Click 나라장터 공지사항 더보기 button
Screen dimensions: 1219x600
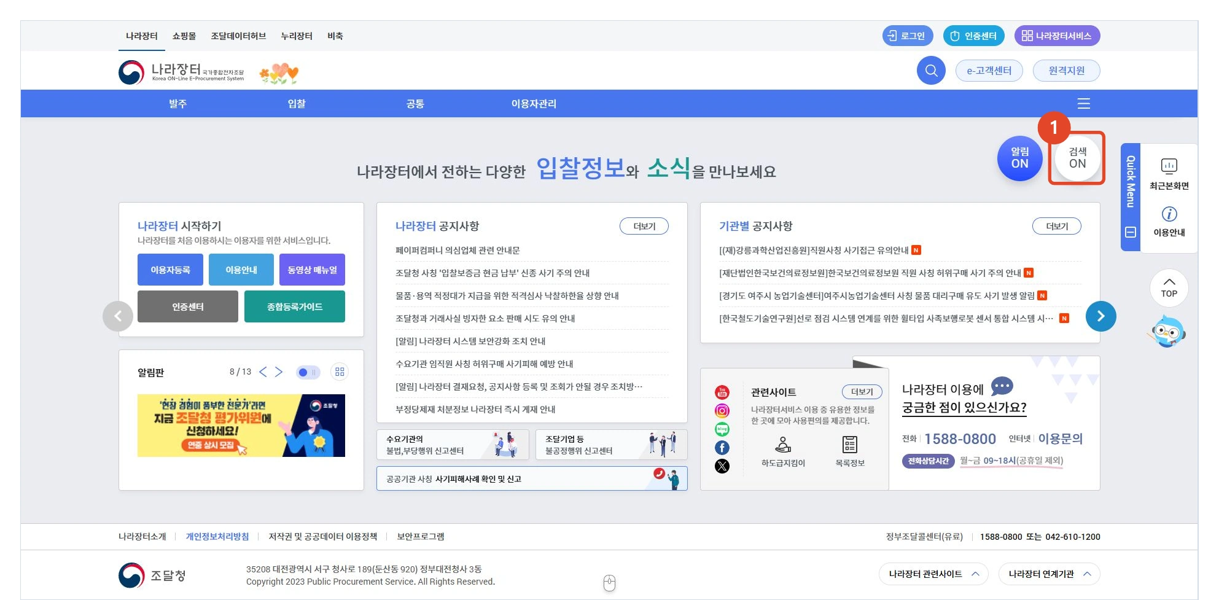(644, 226)
